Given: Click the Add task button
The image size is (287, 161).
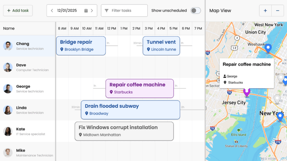Looking at the screenshot, I should [x=18, y=10].
